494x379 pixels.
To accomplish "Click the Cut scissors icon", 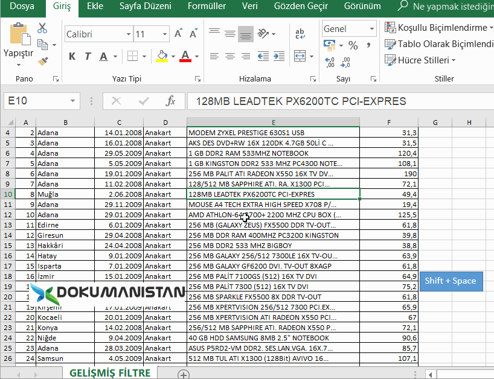I will coord(42,28).
